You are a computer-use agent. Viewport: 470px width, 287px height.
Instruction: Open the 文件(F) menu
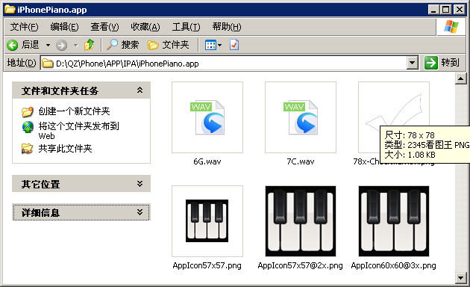(24, 27)
